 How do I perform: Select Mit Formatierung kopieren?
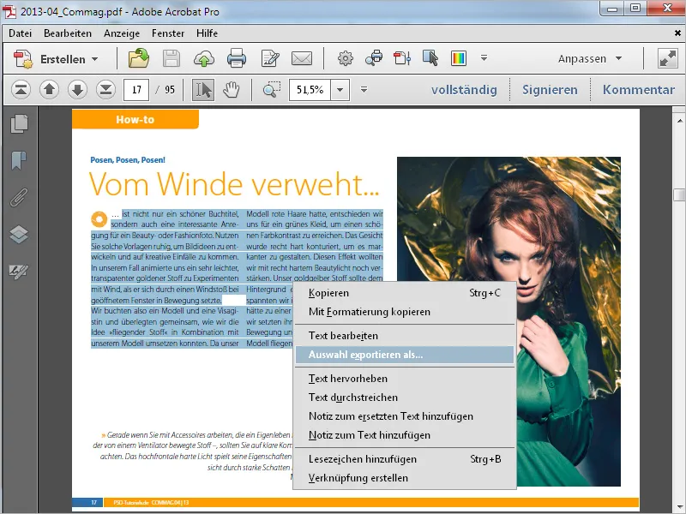[x=405, y=312]
